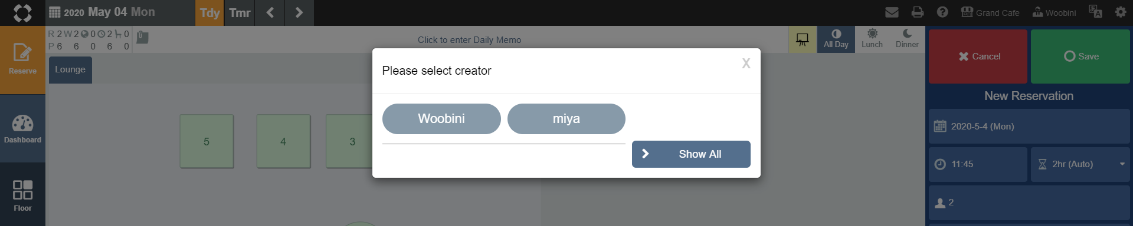This screenshot has width=1133, height=226.
Task: Close the creator dialog with X
Action: point(746,64)
